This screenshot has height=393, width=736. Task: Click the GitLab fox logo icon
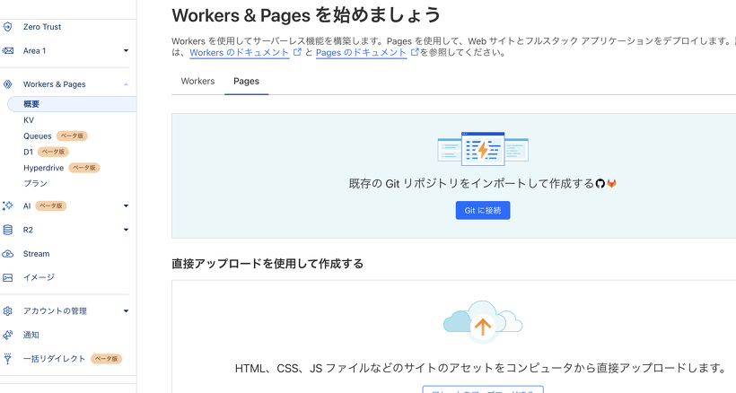coord(611,184)
